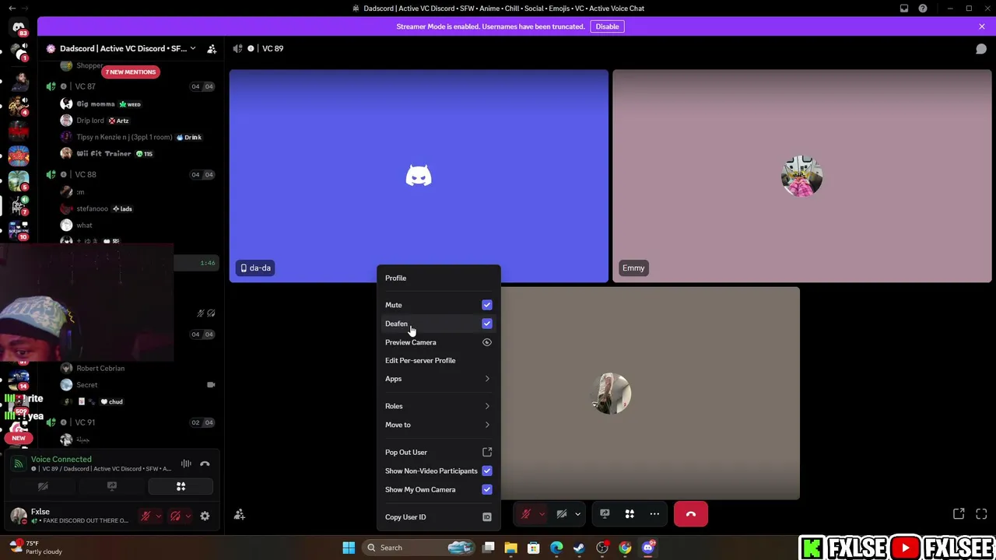
Task: Open weather widget showing 75°F
Action: coord(36,548)
